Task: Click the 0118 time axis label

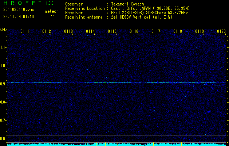Action: tap(178, 31)
